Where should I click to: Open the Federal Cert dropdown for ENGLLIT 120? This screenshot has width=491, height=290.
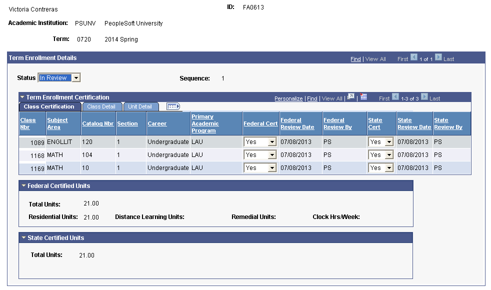point(270,141)
